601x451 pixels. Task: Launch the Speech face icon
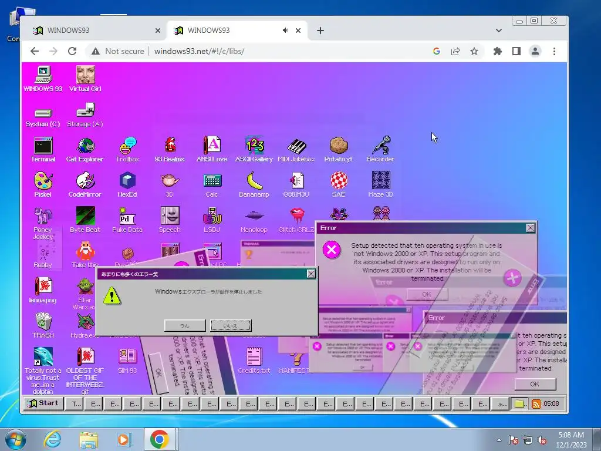[x=170, y=216]
